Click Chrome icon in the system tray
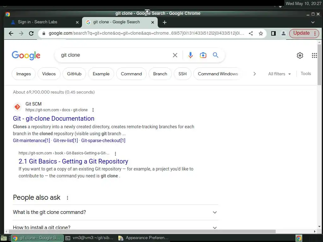 pyautogui.click(x=299, y=238)
